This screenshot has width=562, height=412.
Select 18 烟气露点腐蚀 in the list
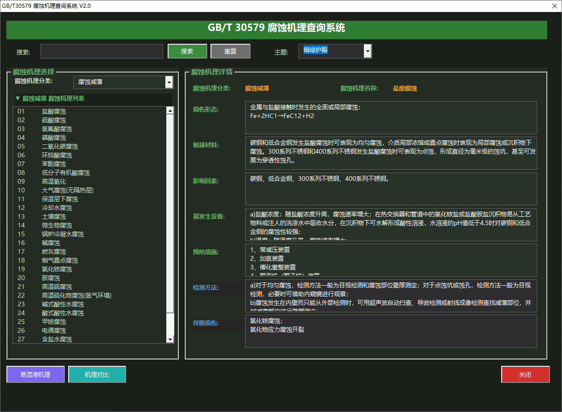(90, 260)
